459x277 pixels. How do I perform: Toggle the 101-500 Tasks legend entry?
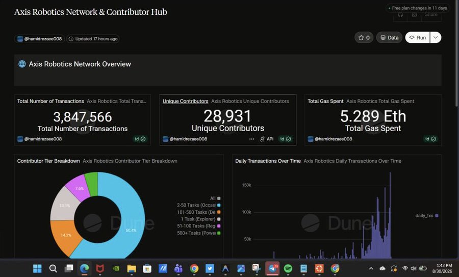(x=199, y=212)
